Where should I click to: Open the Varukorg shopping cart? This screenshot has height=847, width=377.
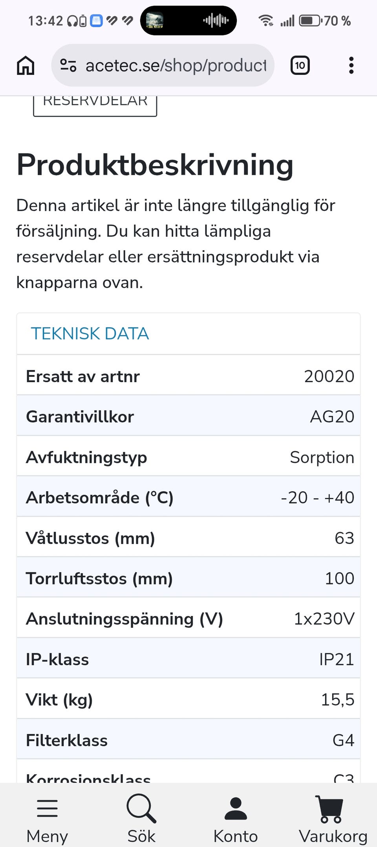[x=331, y=808]
